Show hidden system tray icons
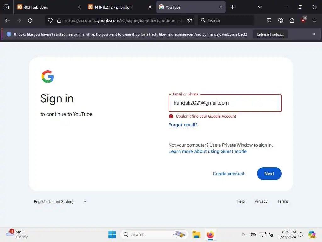322x242 pixels. click(243, 234)
